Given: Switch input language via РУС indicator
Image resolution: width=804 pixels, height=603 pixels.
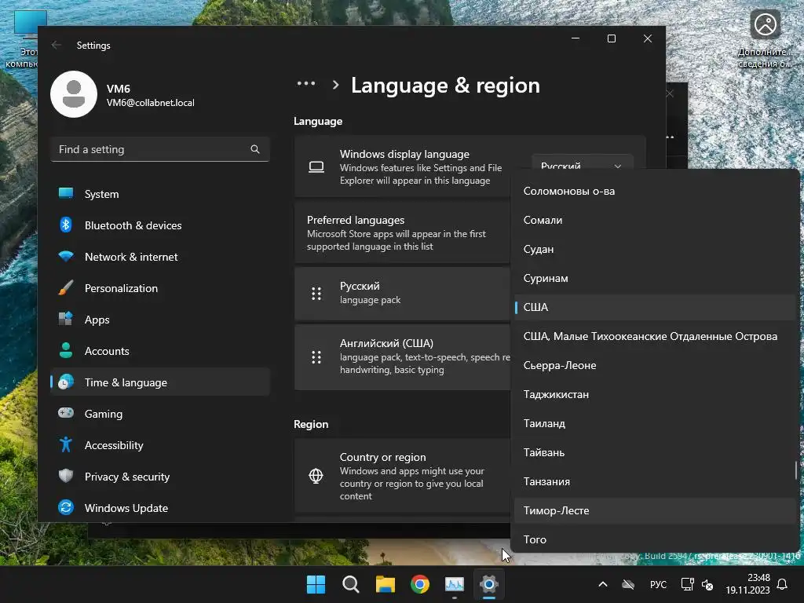Looking at the screenshot, I should point(658,584).
